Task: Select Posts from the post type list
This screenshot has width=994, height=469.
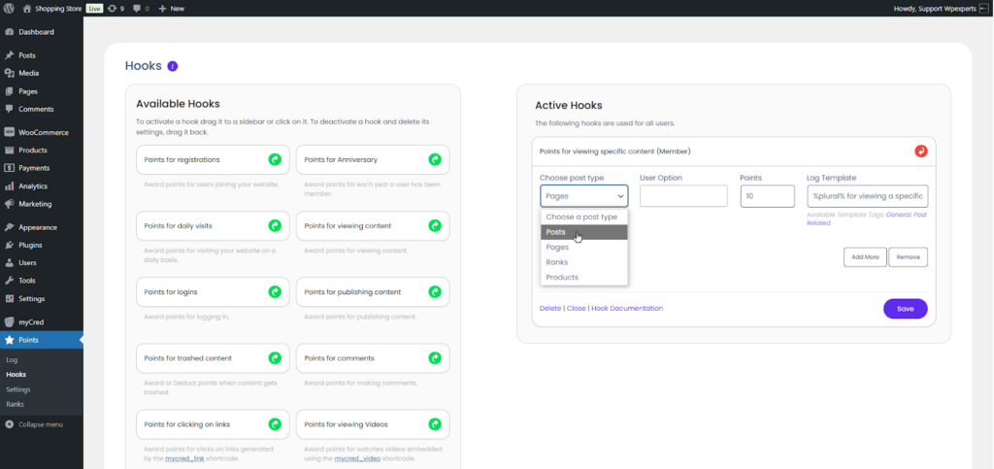Action: click(x=556, y=232)
